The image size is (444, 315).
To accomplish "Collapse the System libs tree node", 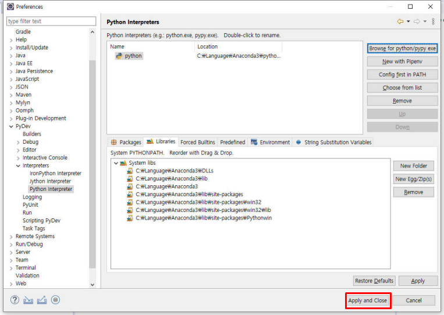I will pyautogui.click(x=116, y=163).
